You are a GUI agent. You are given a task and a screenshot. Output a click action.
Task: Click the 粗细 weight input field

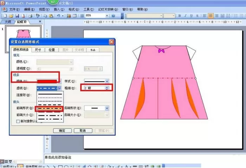[x=94, y=88]
